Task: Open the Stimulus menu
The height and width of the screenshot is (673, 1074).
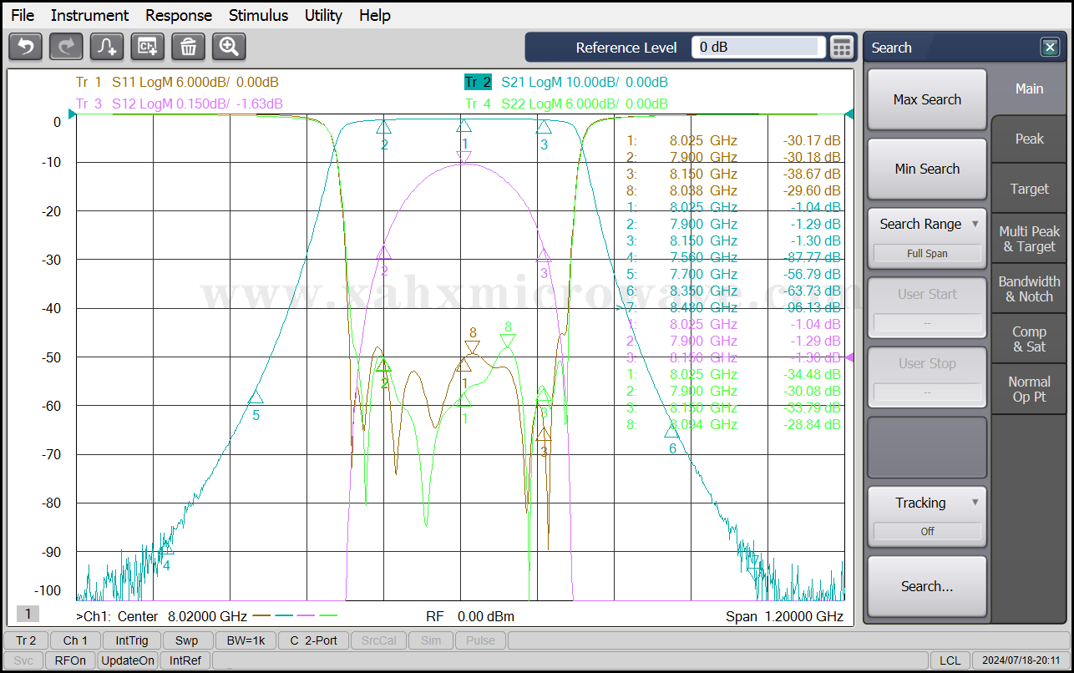Action: (x=258, y=15)
